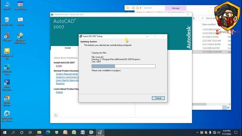Click the microphone tray icon

pyautogui.click(x=210, y=133)
